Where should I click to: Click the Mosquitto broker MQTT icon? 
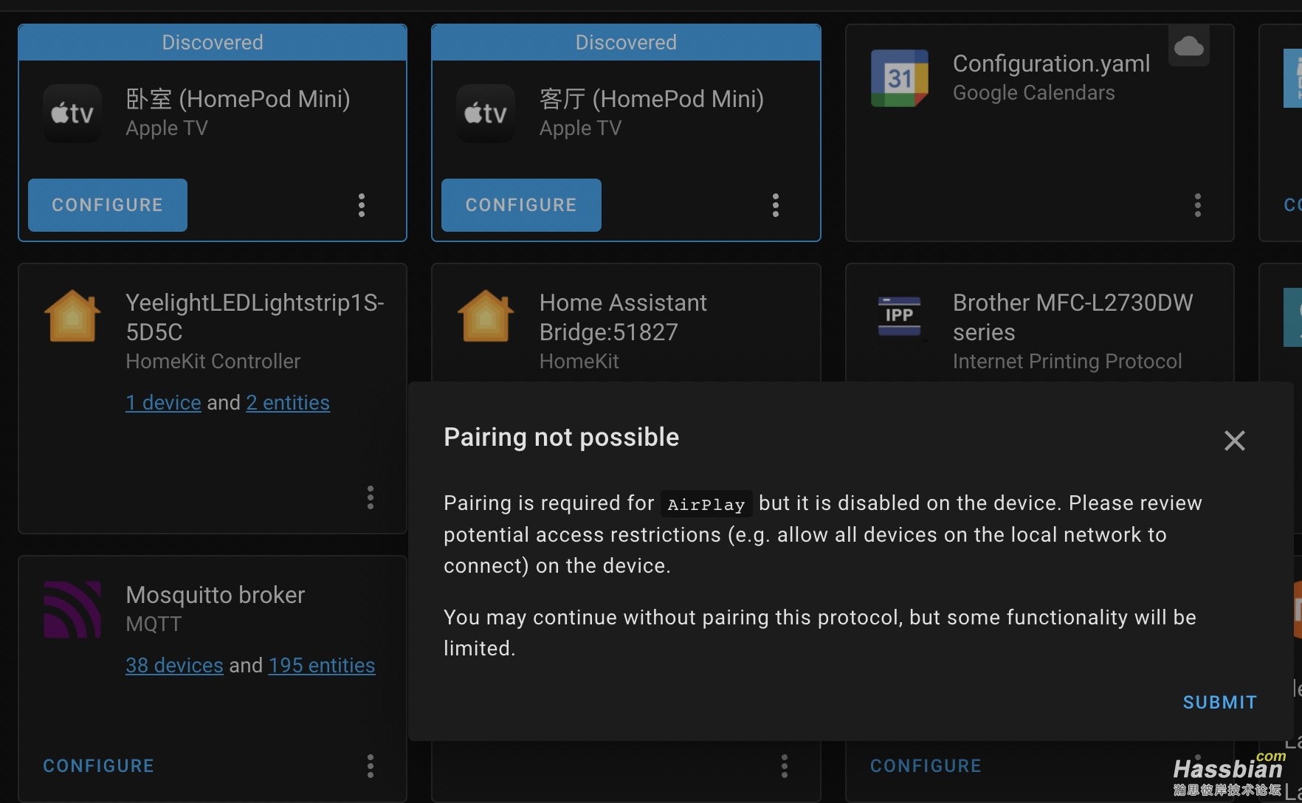[72, 610]
